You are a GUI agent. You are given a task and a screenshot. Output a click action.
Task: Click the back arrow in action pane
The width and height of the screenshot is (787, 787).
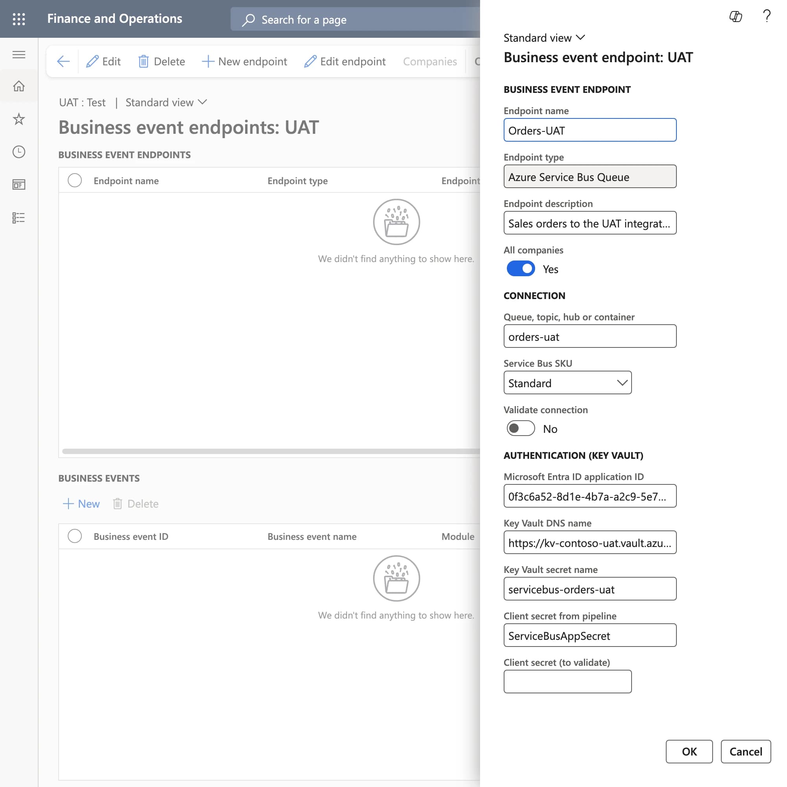(x=63, y=61)
